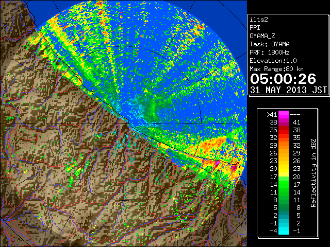Screen dimensions: 330x247
Task: Pick the red swatch beside the '35' and '38' labels
Action: pos(284,130)
